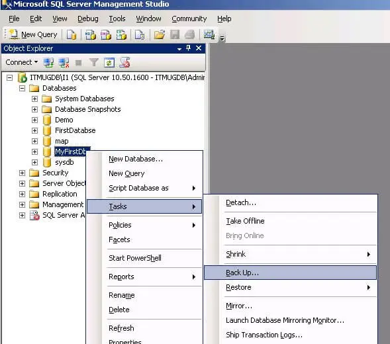
Task: Click the Activity Monitor icon
Action: point(209,34)
